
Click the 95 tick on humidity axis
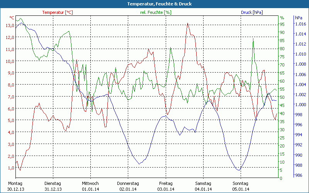point(282,24)
